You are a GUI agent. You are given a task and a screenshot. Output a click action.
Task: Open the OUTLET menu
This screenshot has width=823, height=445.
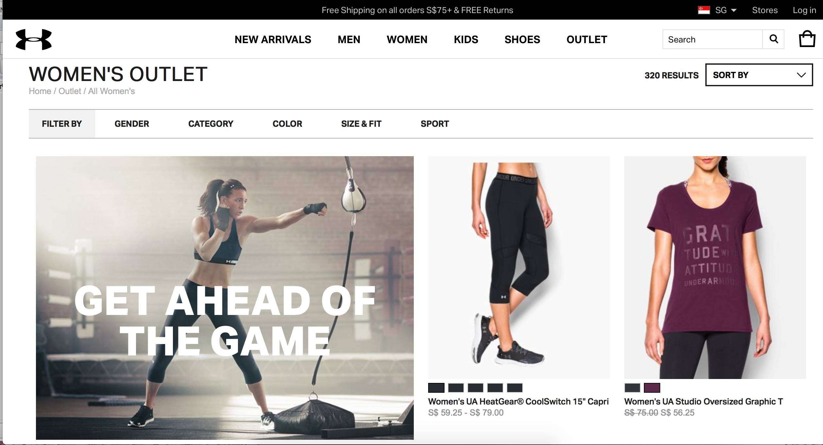[x=587, y=40]
